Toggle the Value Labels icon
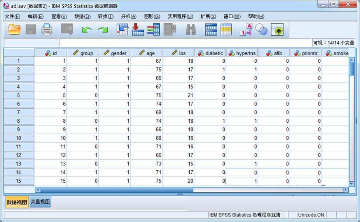The image size is (360, 222). (x=246, y=29)
